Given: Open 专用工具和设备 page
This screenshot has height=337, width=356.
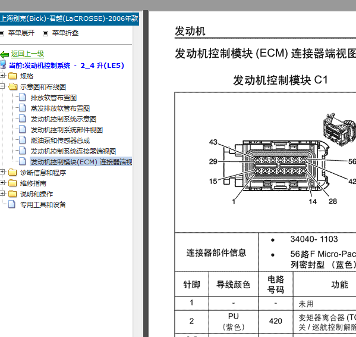Looking at the screenshot, I should (x=43, y=205).
